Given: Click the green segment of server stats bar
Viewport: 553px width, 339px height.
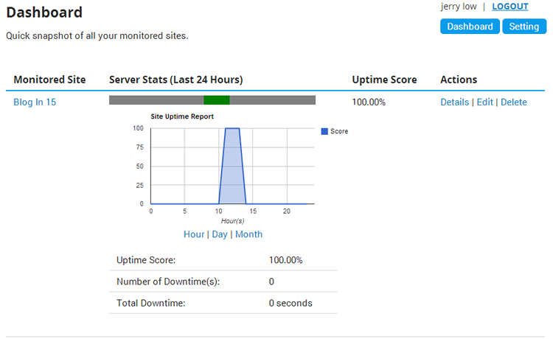Looking at the screenshot, I should (217, 100).
